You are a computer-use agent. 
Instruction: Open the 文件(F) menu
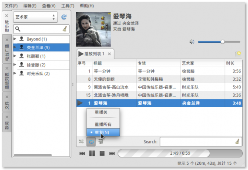(11, 6)
